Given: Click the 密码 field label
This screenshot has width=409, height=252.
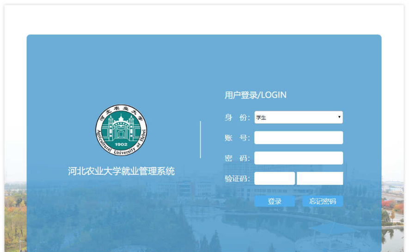Looking at the screenshot, I should (x=237, y=158).
